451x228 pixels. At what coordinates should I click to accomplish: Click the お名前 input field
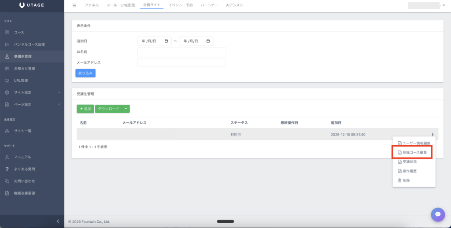coord(181,52)
